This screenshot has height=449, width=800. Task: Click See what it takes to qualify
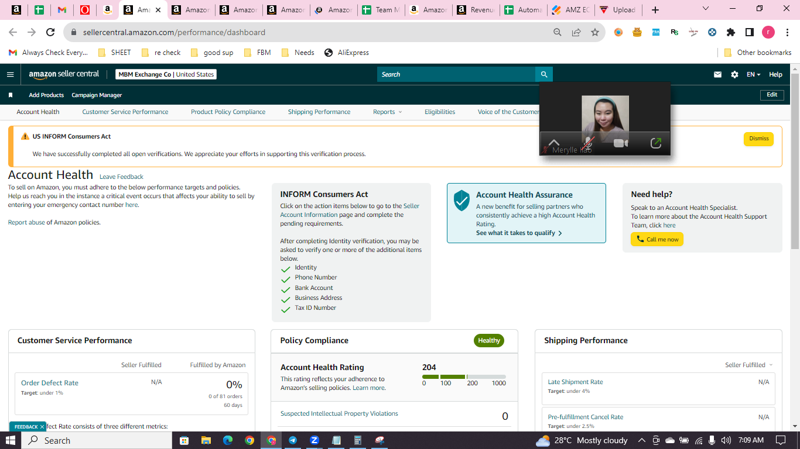click(x=519, y=233)
